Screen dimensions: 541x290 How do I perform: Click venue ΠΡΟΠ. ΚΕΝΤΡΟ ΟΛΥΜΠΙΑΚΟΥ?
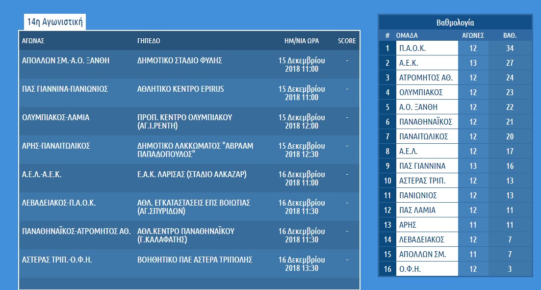184,122
